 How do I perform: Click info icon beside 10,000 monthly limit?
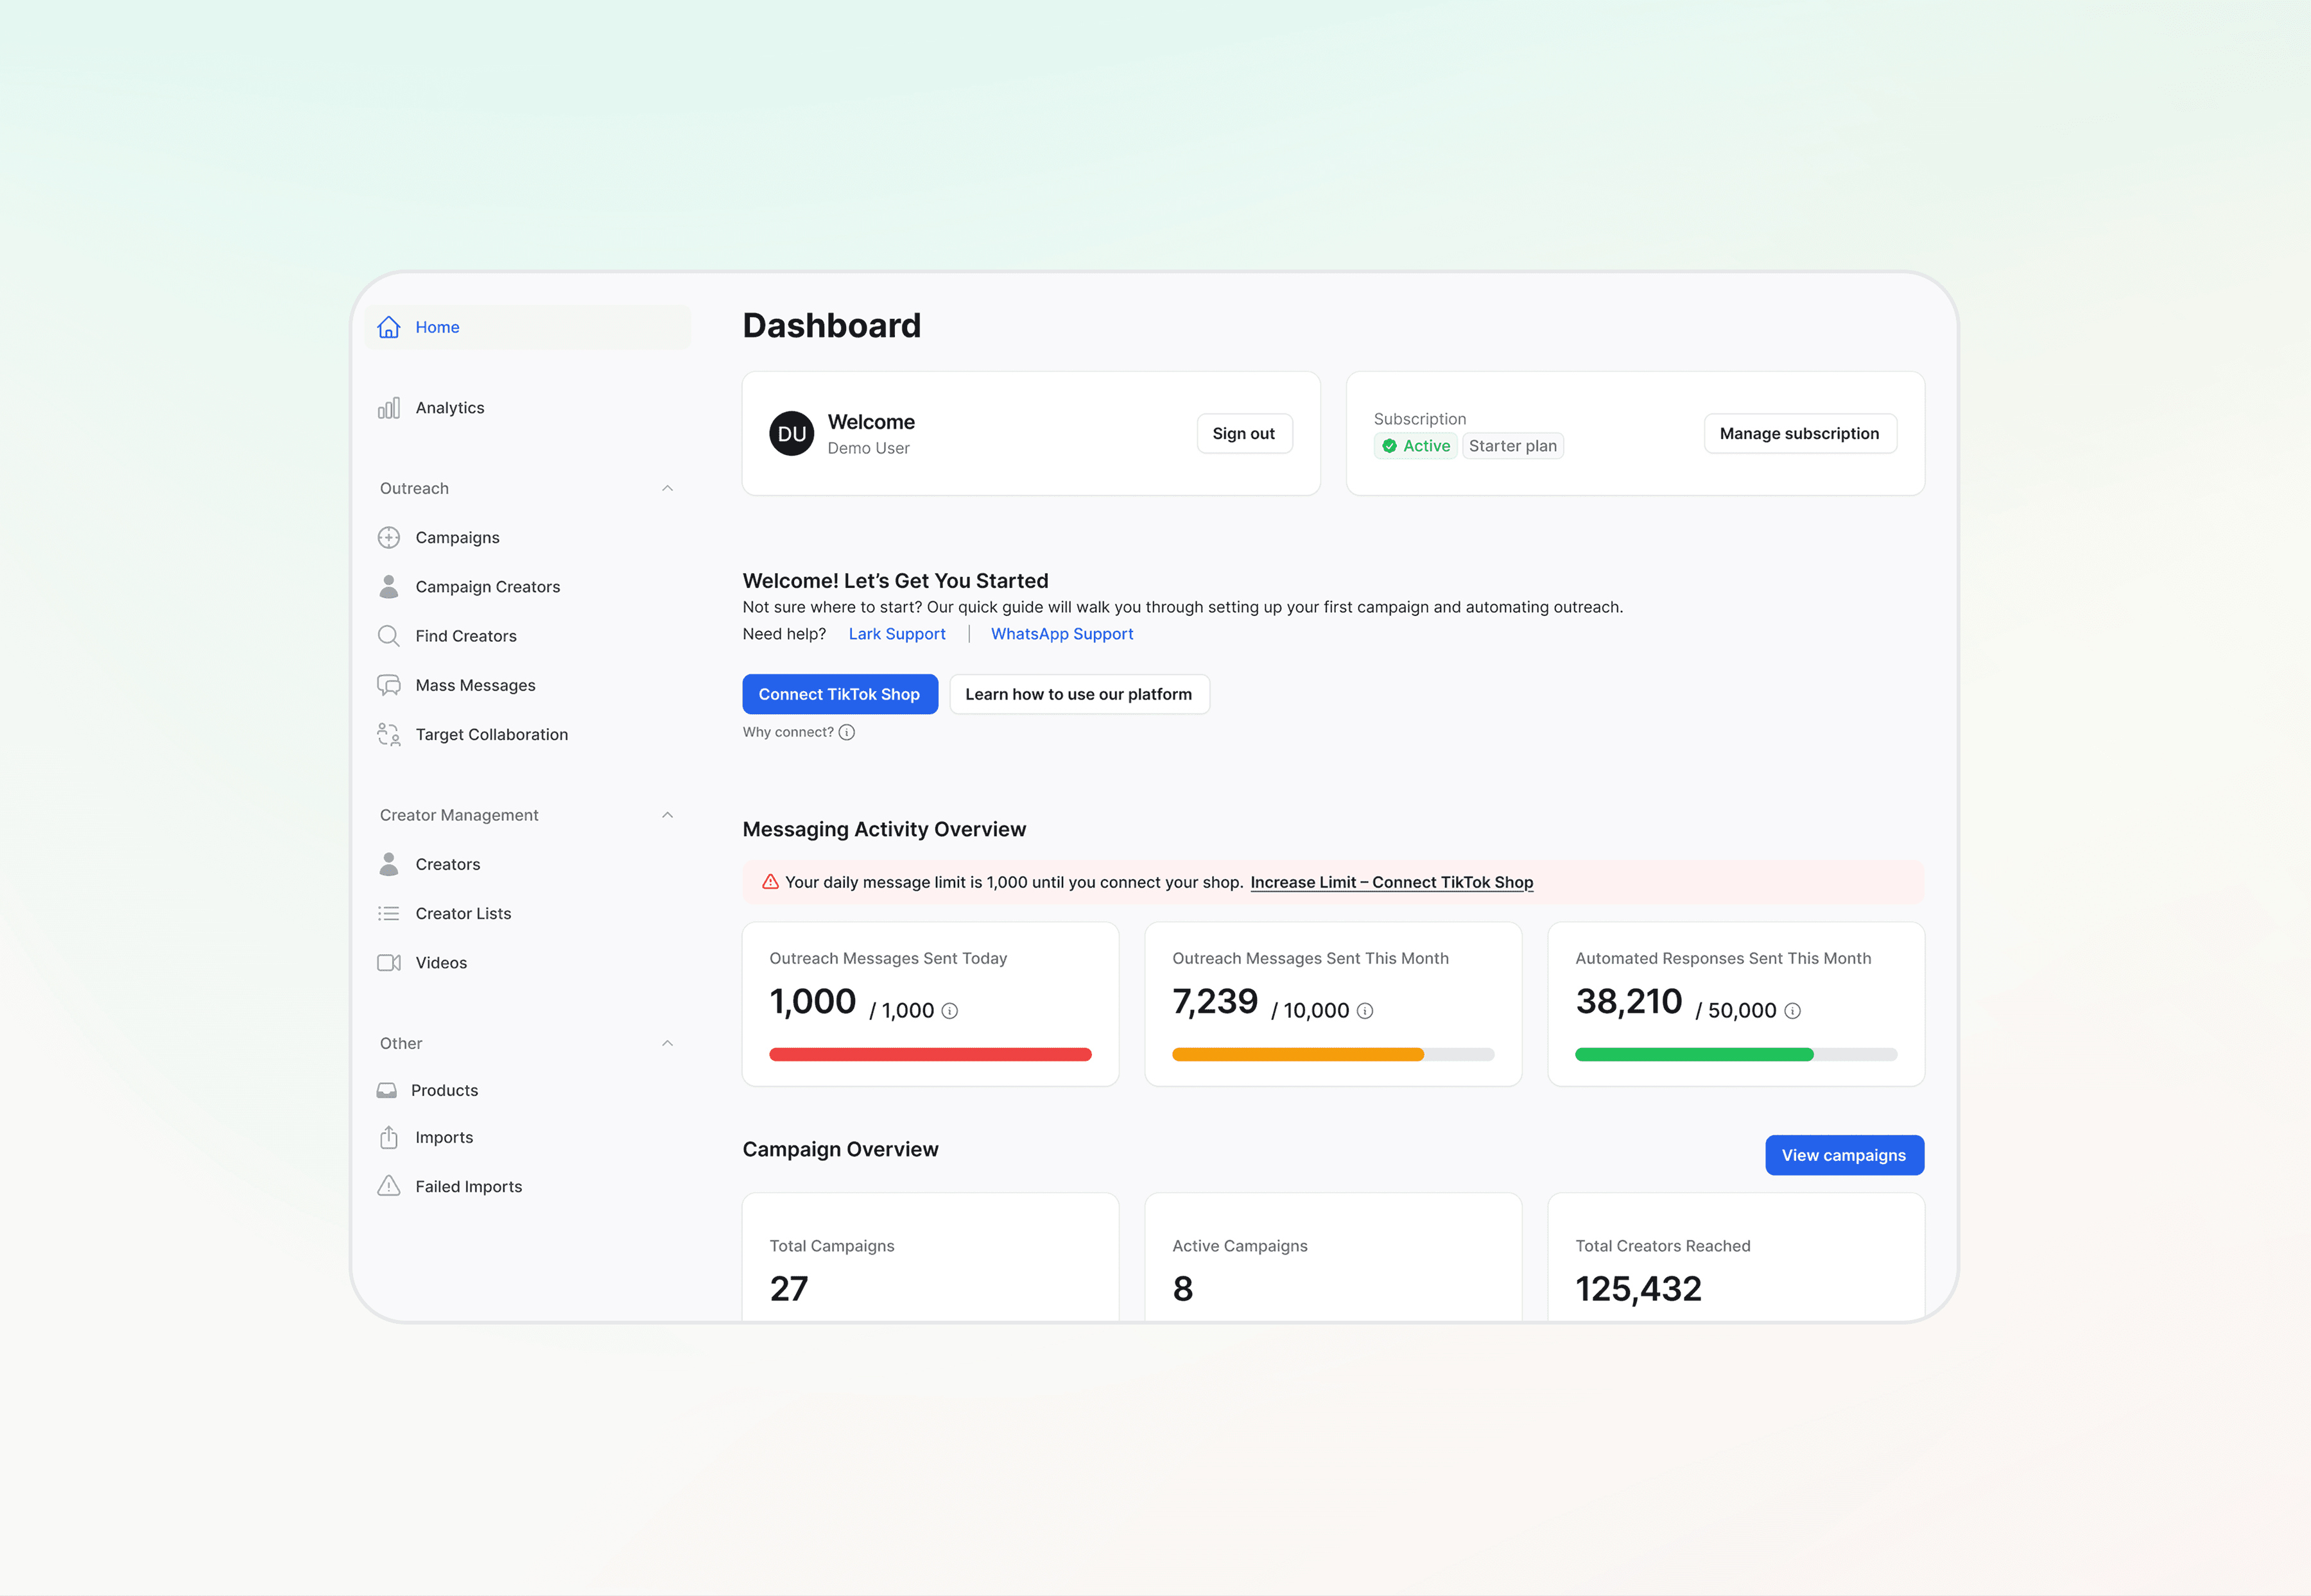[1365, 1011]
